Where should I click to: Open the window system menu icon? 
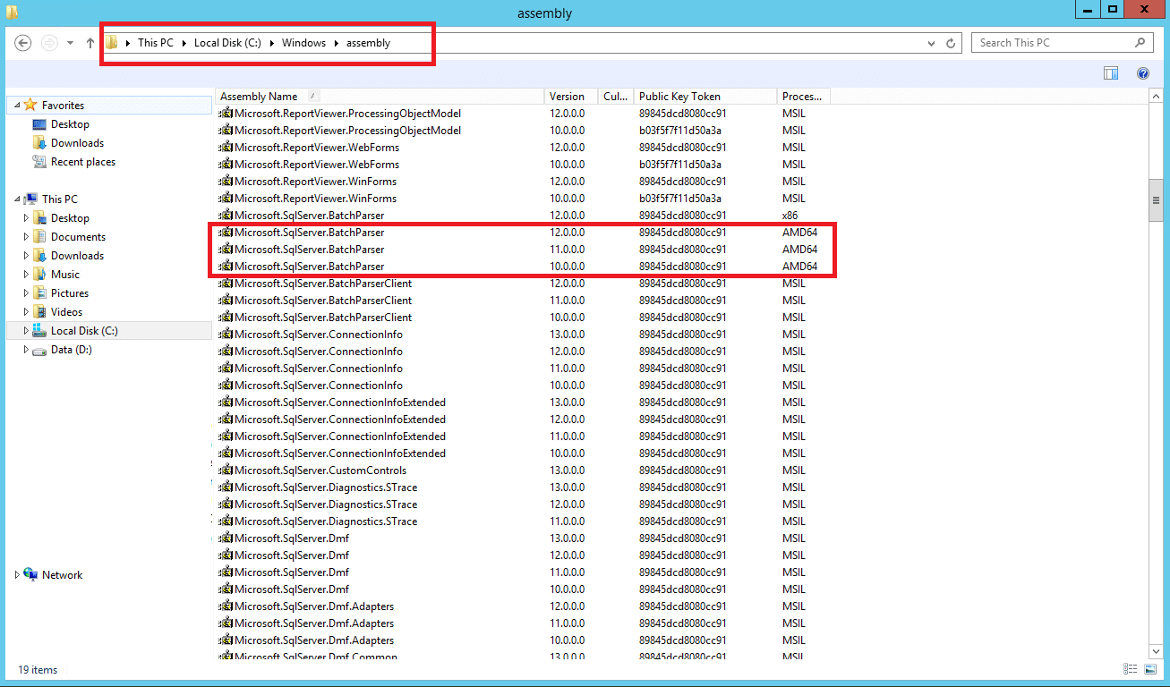coord(11,12)
